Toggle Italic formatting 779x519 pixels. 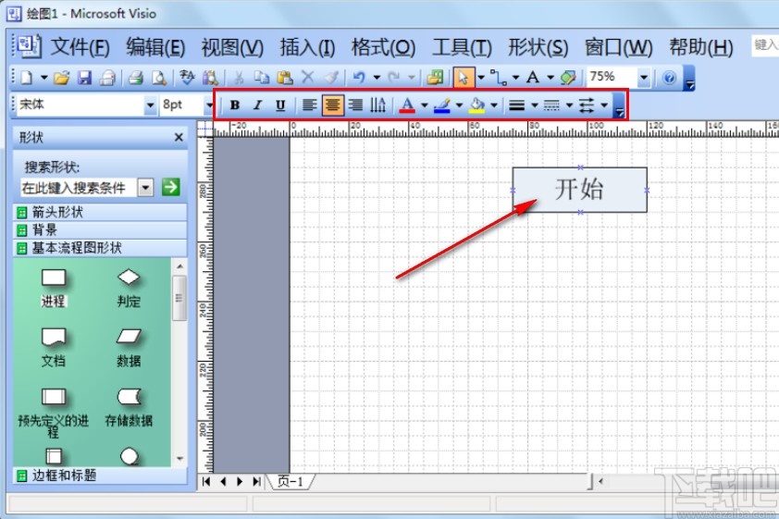coord(258,105)
